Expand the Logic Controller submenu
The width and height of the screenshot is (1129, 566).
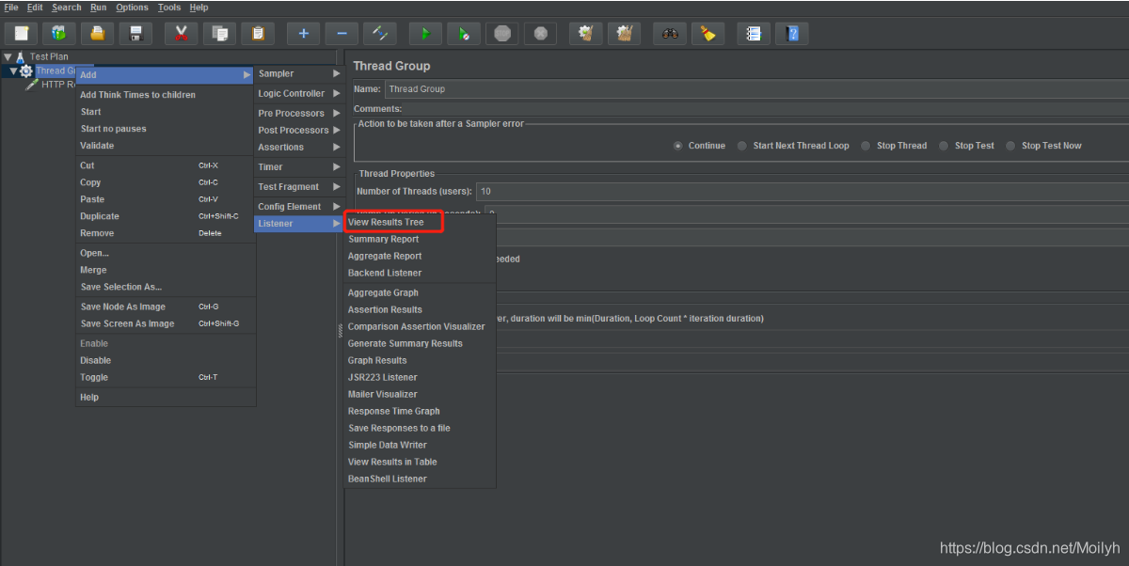[299, 93]
